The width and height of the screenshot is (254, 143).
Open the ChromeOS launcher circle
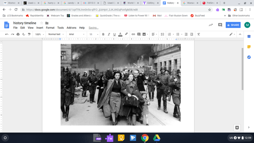point(5,138)
